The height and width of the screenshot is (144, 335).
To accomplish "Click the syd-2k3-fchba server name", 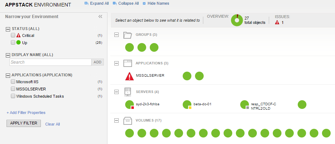I will pyautogui.click(x=148, y=104).
